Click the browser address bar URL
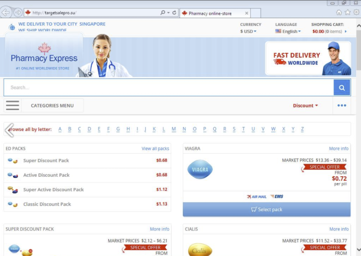The height and width of the screenshot is (256, 361). [x=92, y=13]
